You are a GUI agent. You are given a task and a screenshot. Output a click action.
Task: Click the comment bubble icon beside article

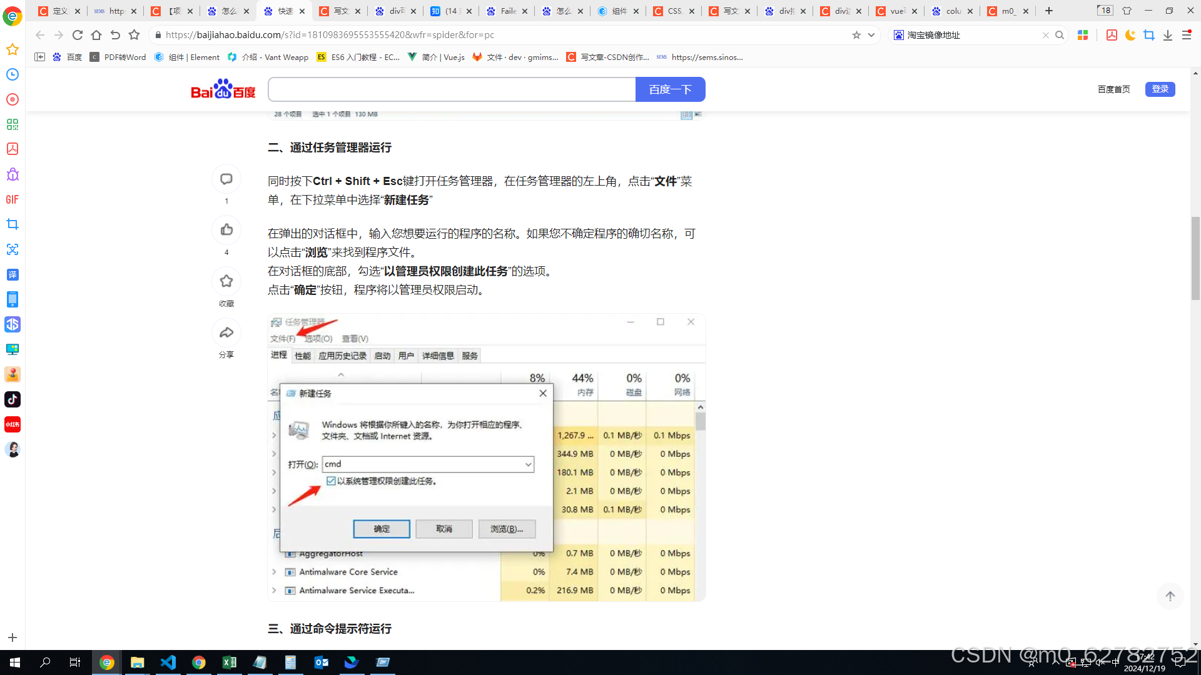tap(226, 179)
